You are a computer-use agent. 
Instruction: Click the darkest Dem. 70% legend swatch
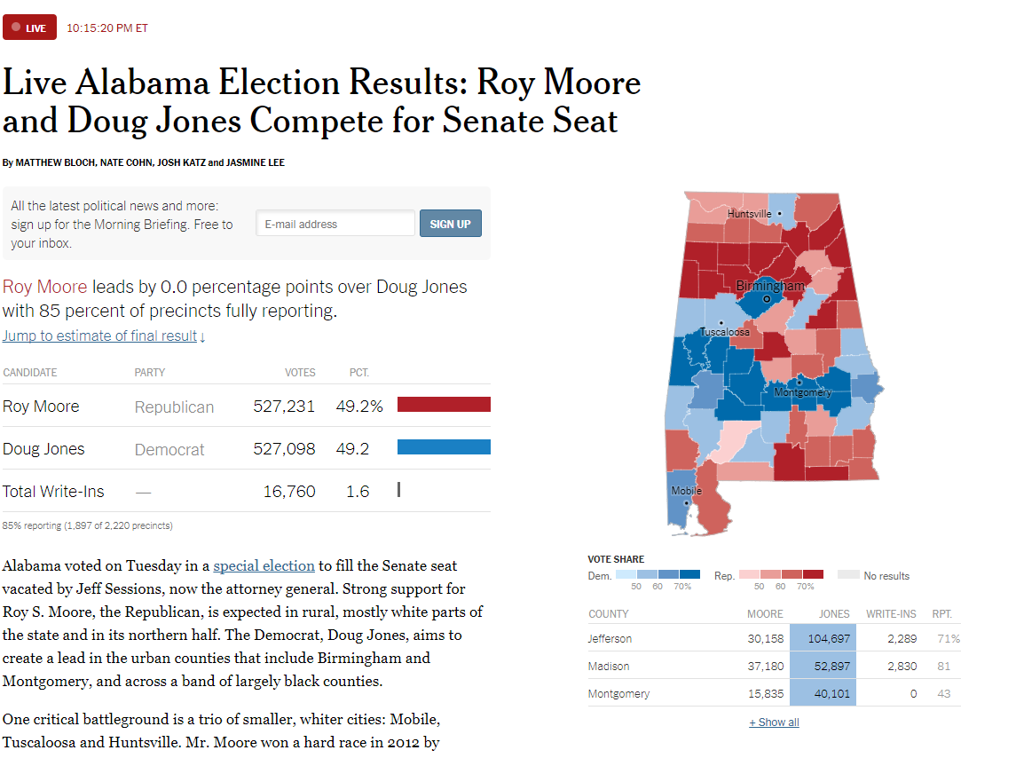[x=689, y=574]
